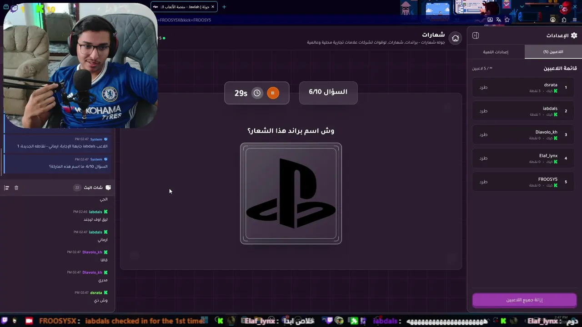582x327 pixels.
Task: Click the green Kick icon in the webcam overlay
Action: pos(40,9)
